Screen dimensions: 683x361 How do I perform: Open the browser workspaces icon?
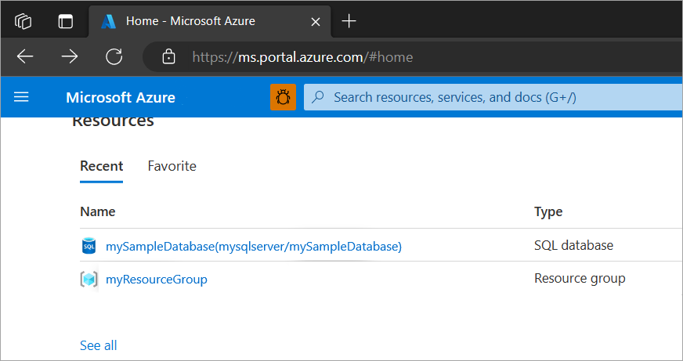click(x=23, y=21)
